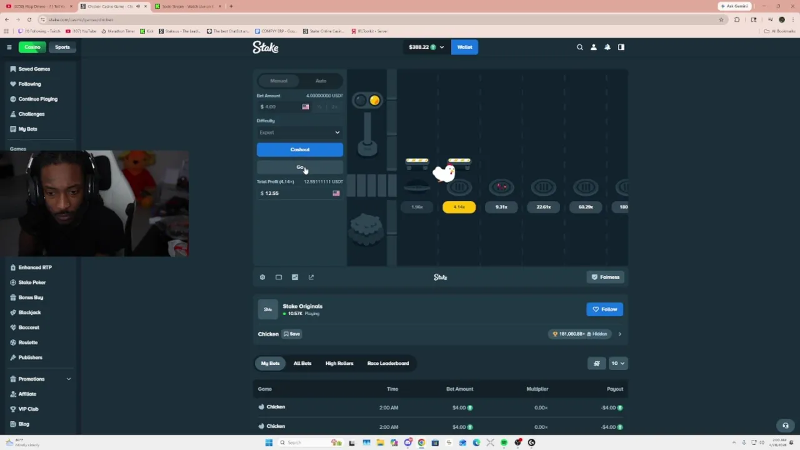This screenshot has width=800, height=450.
Task: Open Continue Playing in sidebar
Action: click(37, 99)
